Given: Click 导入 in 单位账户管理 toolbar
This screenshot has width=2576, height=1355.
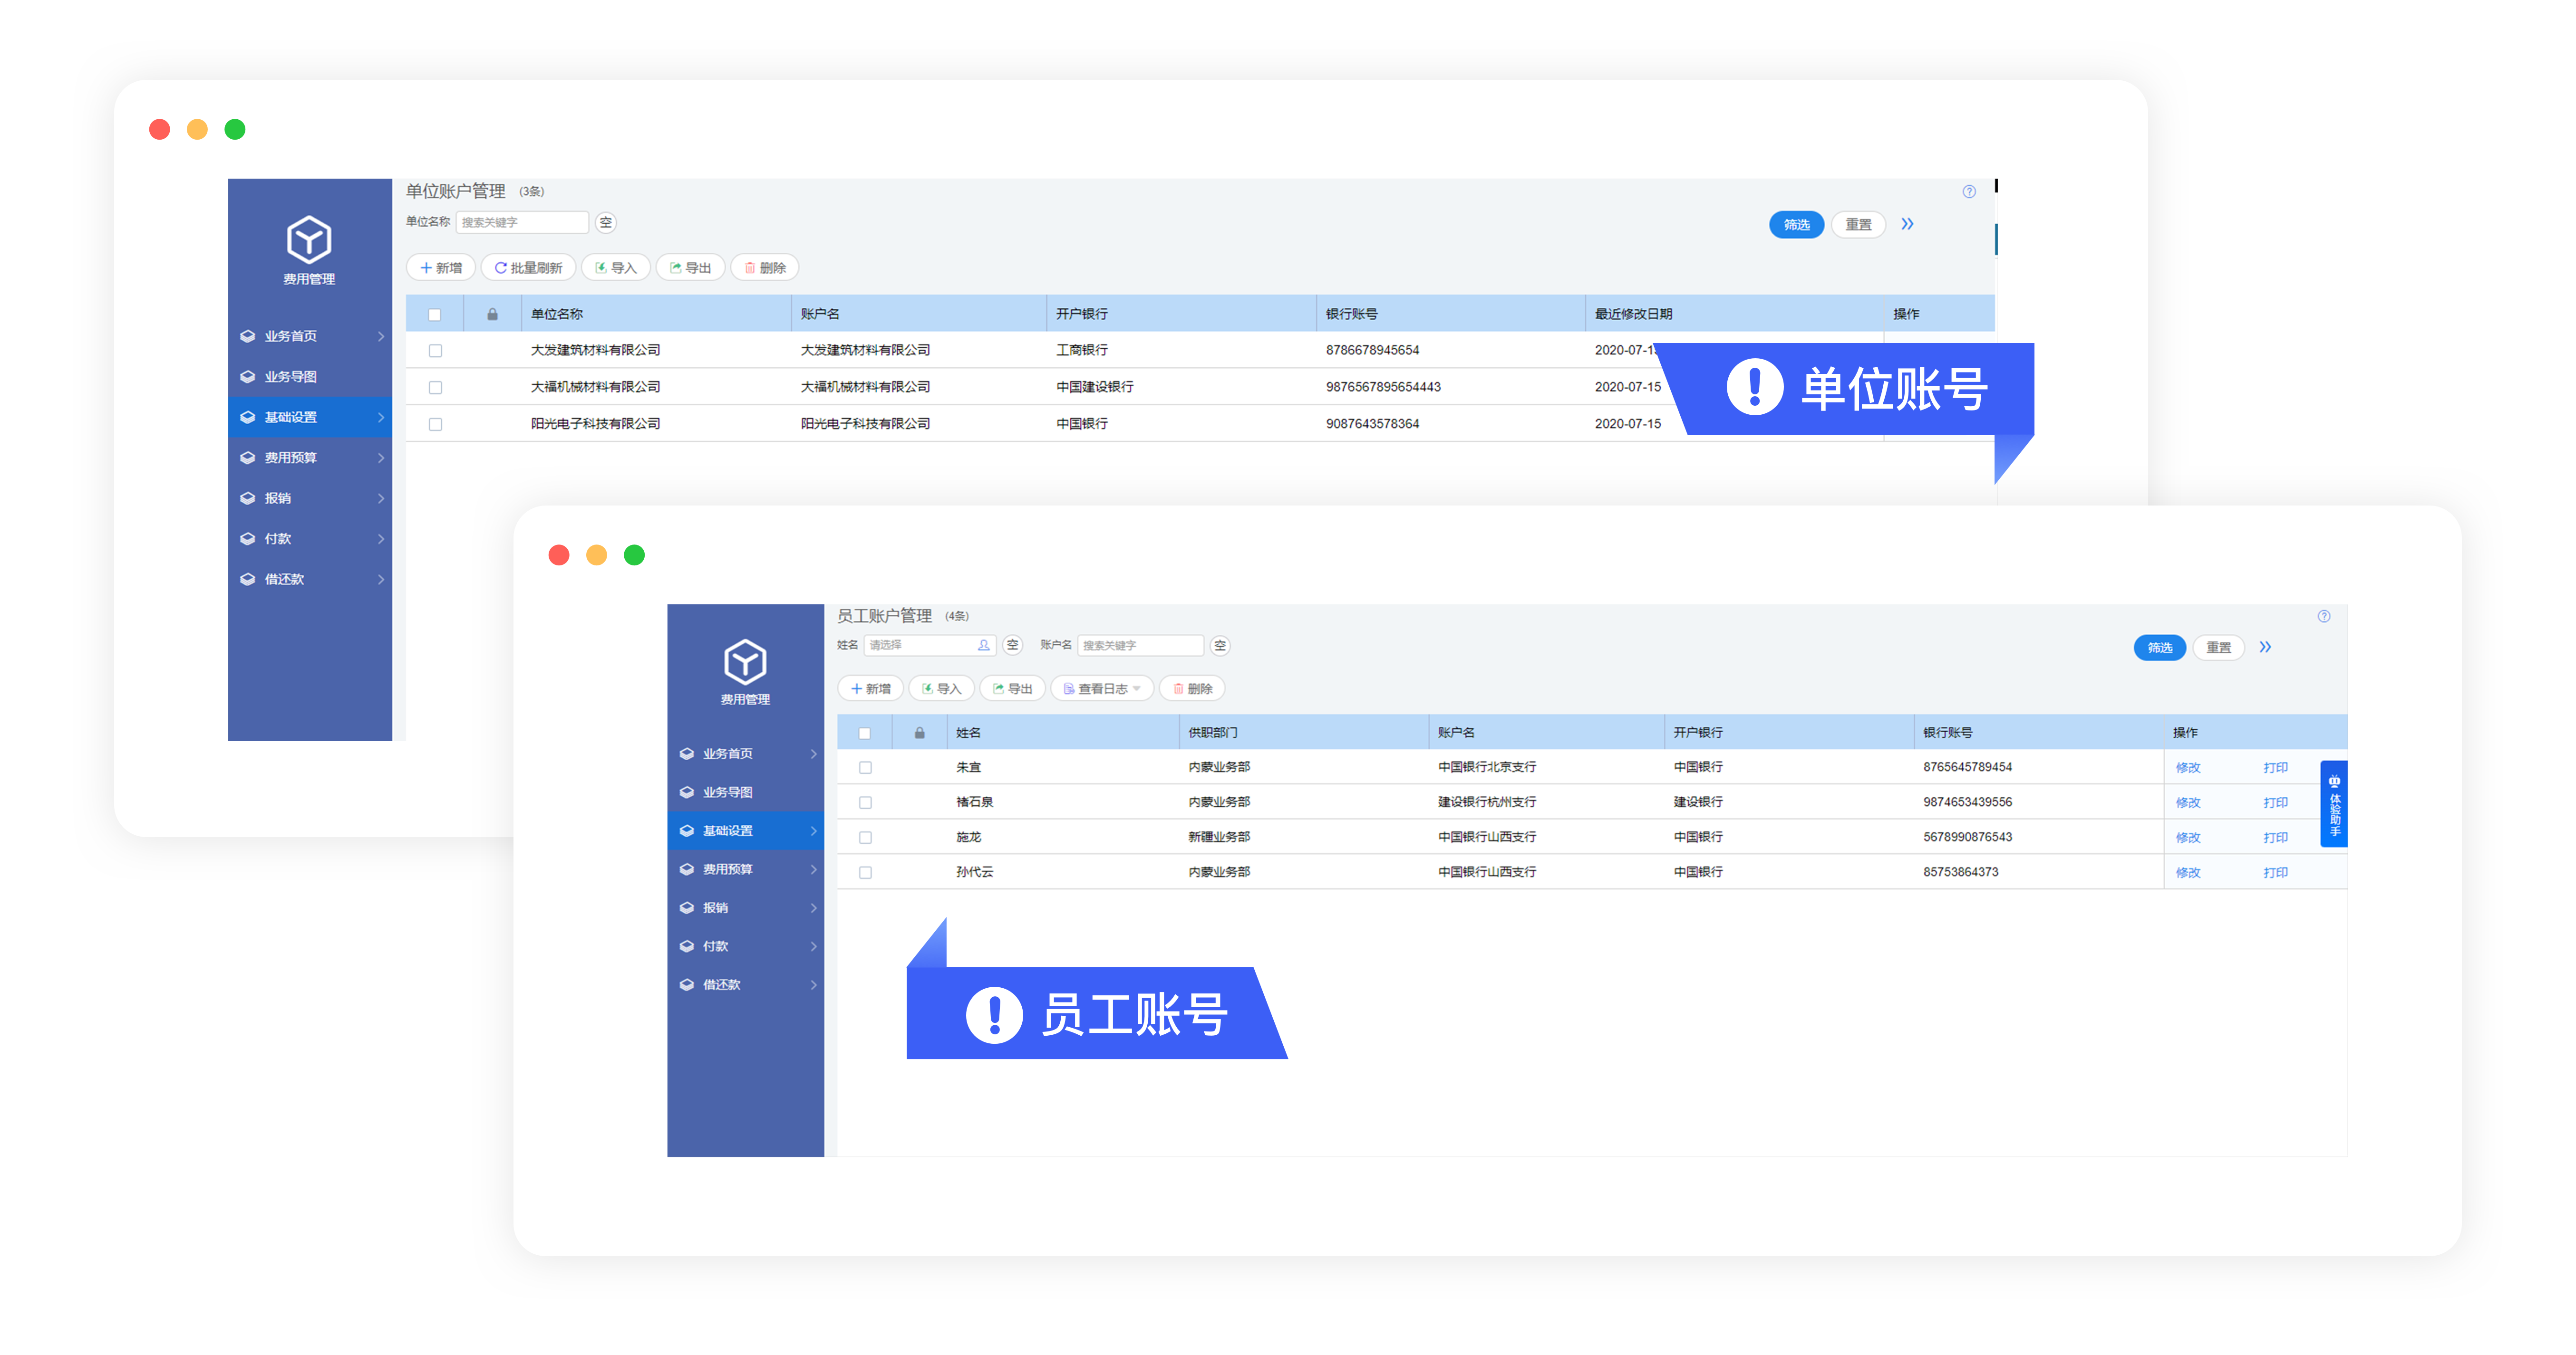Looking at the screenshot, I should [616, 268].
